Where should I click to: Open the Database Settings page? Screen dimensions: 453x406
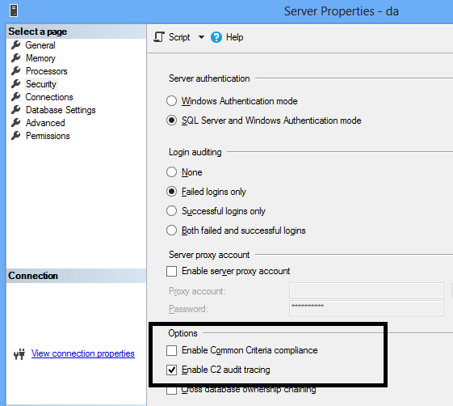coord(61,110)
